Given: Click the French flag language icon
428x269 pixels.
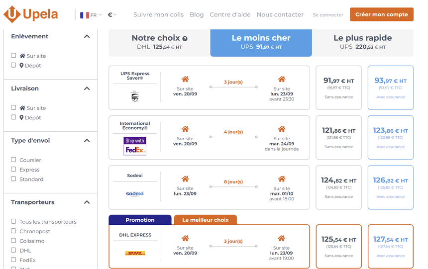Looking at the screenshot, I should tap(84, 15).
